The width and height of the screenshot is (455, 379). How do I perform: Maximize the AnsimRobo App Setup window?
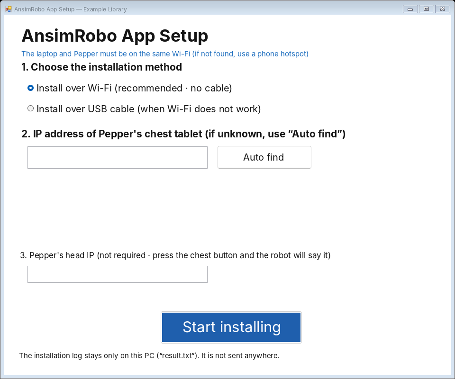[426, 9]
